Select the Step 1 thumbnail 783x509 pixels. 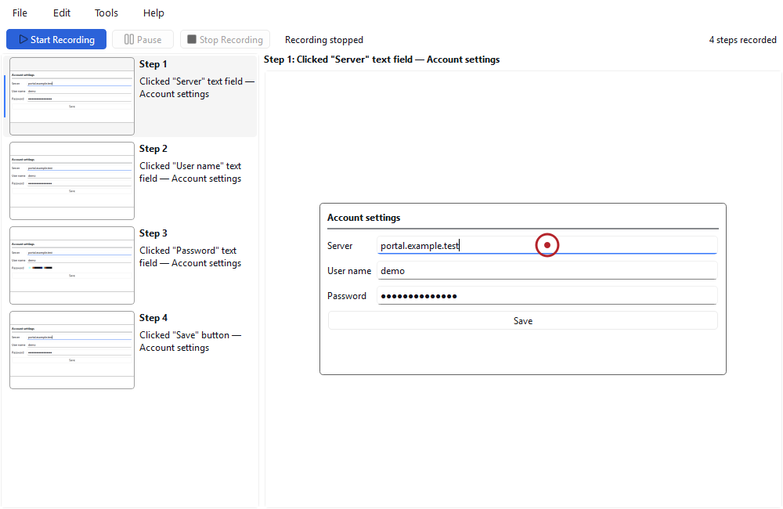pos(72,96)
